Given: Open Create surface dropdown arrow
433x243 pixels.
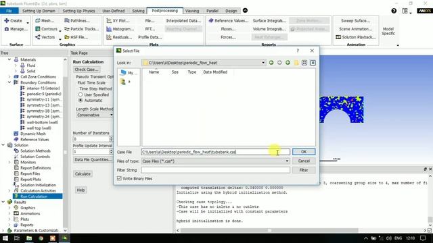Looking at the screenshot, I should click(x=28, y=22).
